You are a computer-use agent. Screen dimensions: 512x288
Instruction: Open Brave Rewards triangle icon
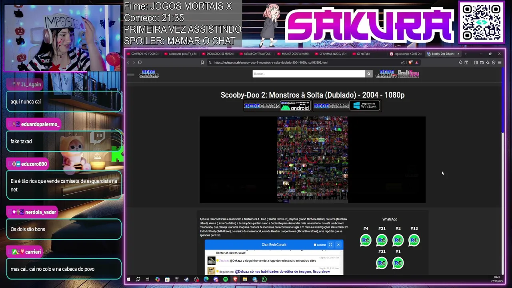pos(417,62)
